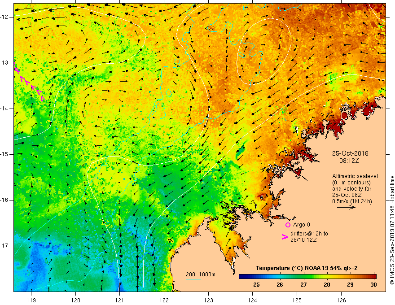Click the 'Temperature (°C) NOAA 19 54% ql>=2' title
The image size is (395, 305).
point(307,268)
